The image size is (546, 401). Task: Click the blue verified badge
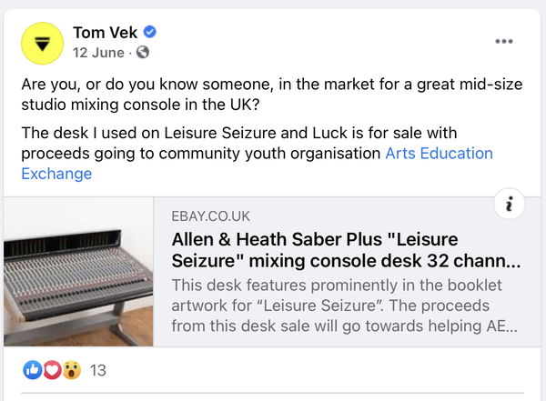point(150,32)
